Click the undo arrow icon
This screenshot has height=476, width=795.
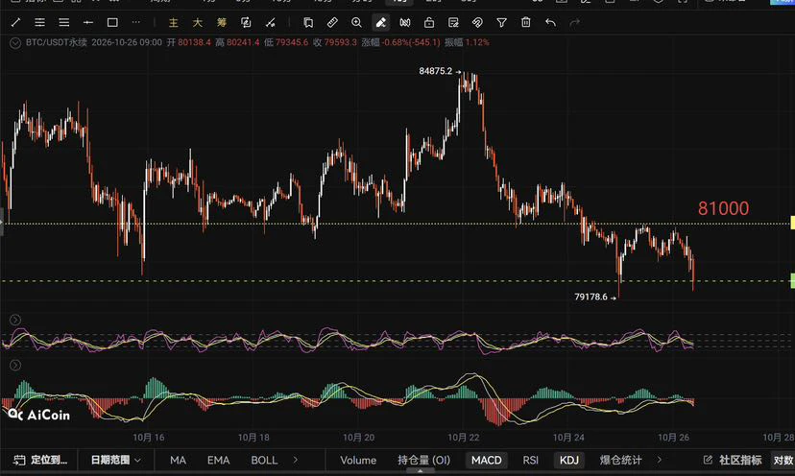pos(550,22)
